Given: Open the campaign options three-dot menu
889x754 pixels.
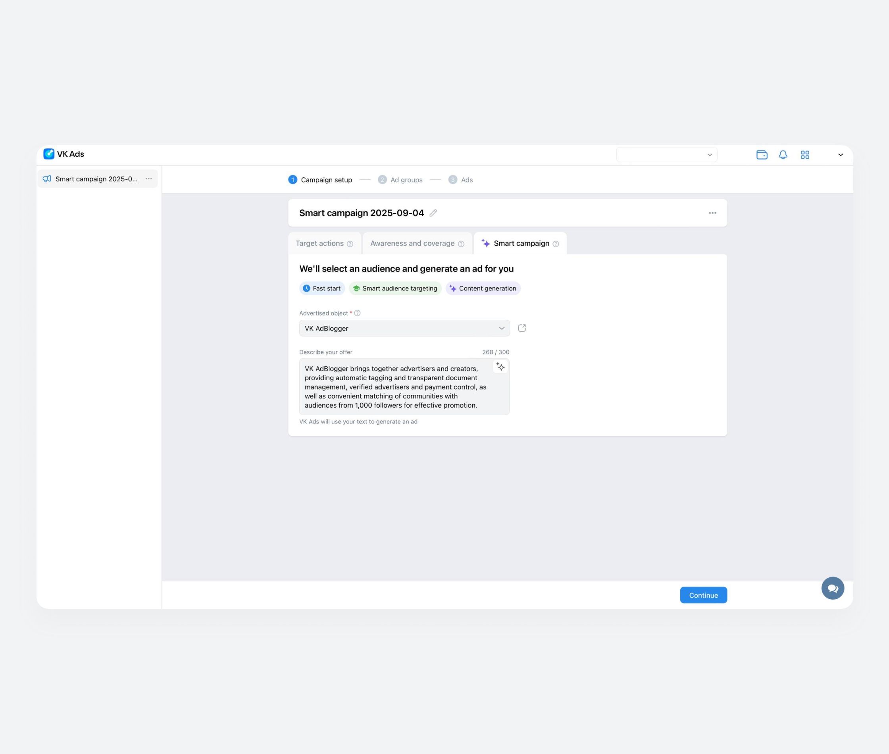Looking at the screenshot, I should tap(712, 212).
